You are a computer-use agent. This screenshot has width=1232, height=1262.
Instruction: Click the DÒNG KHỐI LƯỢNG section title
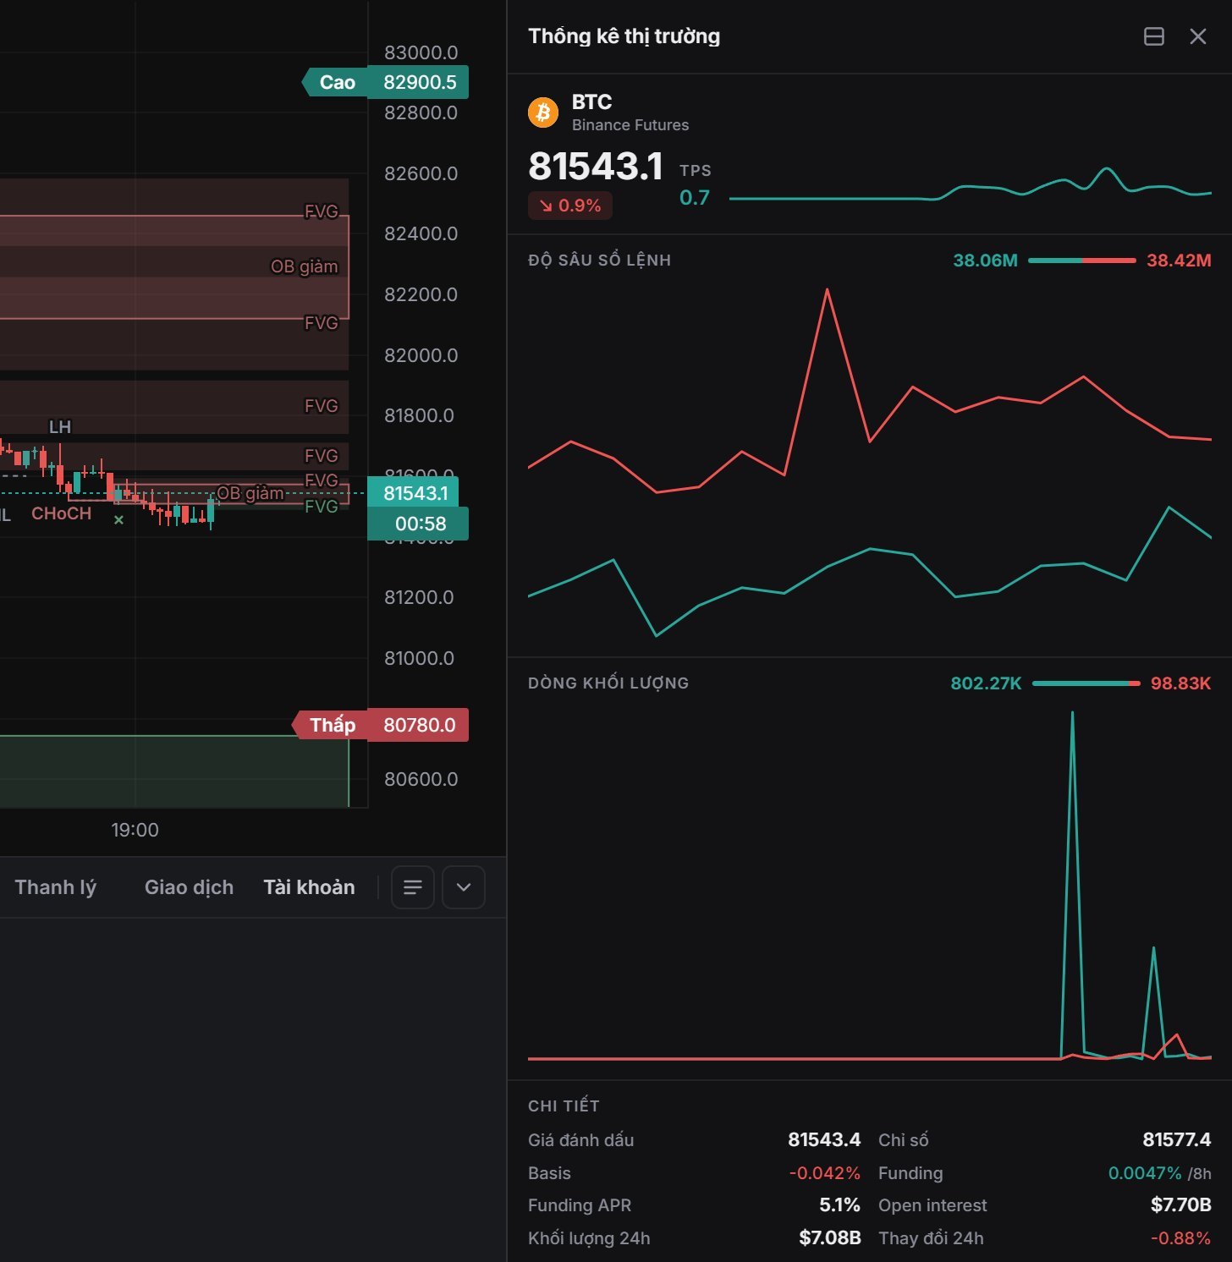pos(608,683)
